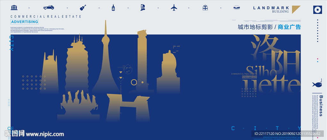Click the blue '商业广告' text
The width and height of the screenshot is (327, 140).
click(x=289, y=27)
